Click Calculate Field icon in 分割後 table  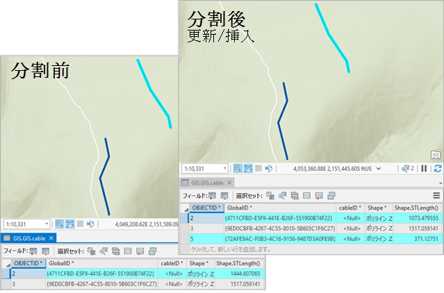223,196
